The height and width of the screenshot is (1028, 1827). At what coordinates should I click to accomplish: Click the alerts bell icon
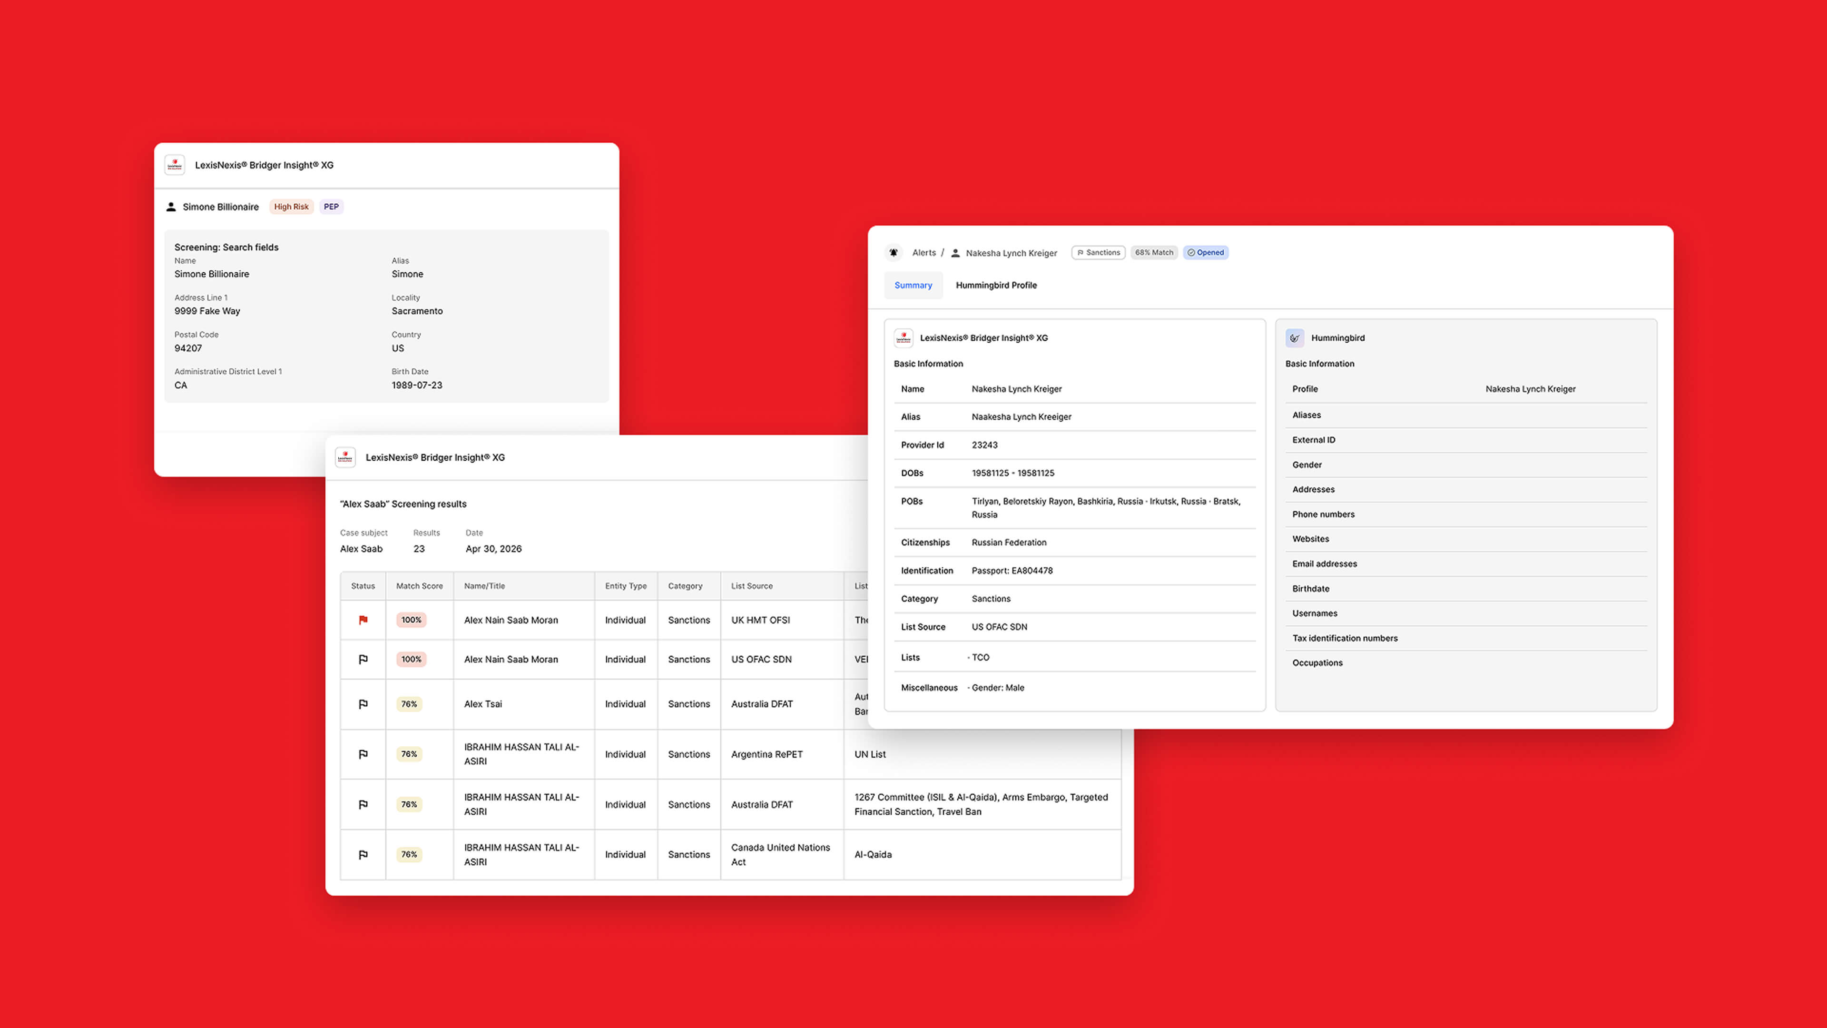tap(894, 253)
